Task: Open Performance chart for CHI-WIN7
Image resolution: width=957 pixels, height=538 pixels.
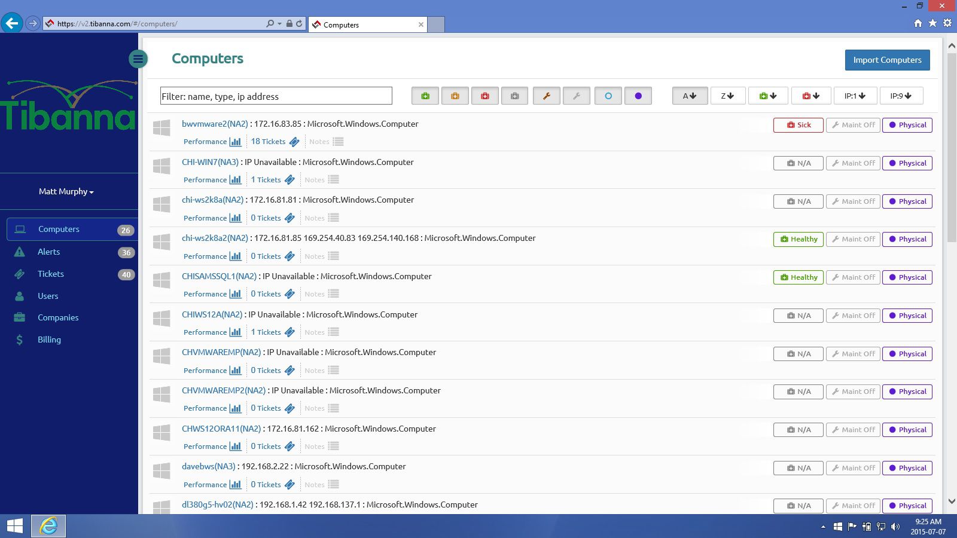Action: click(212, 180)
